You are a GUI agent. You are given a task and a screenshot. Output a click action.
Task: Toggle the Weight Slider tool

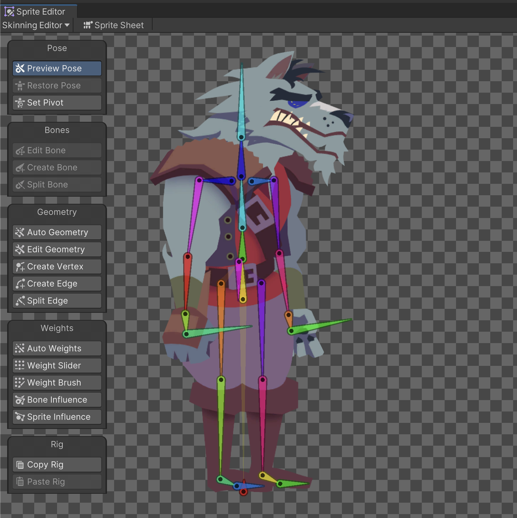pos(57,366)
